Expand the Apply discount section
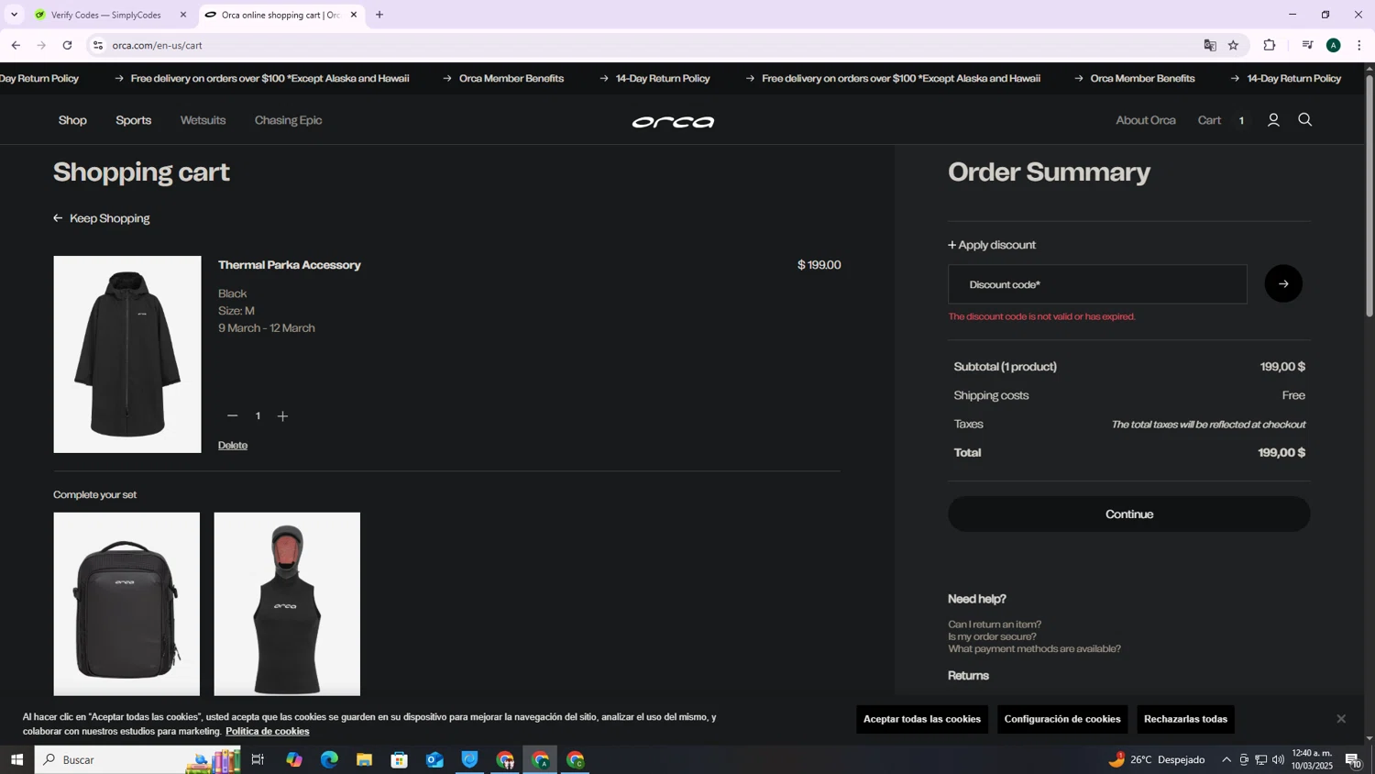1375x774 pixels. point(992,245)
